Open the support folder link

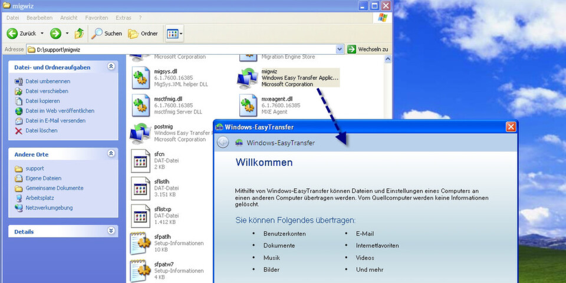pos(35,168)
